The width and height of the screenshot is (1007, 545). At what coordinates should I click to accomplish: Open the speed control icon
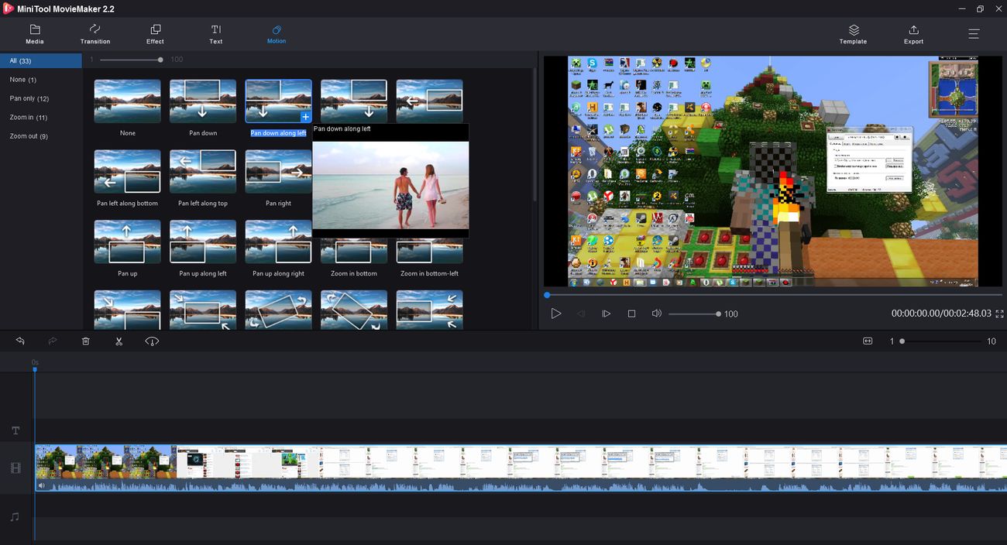point(152,341)
